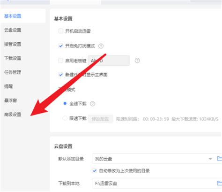Uncheck 开启免打扰模式 checkbox
The height and width of the screenshot is (192, 222).
(60, 46)
